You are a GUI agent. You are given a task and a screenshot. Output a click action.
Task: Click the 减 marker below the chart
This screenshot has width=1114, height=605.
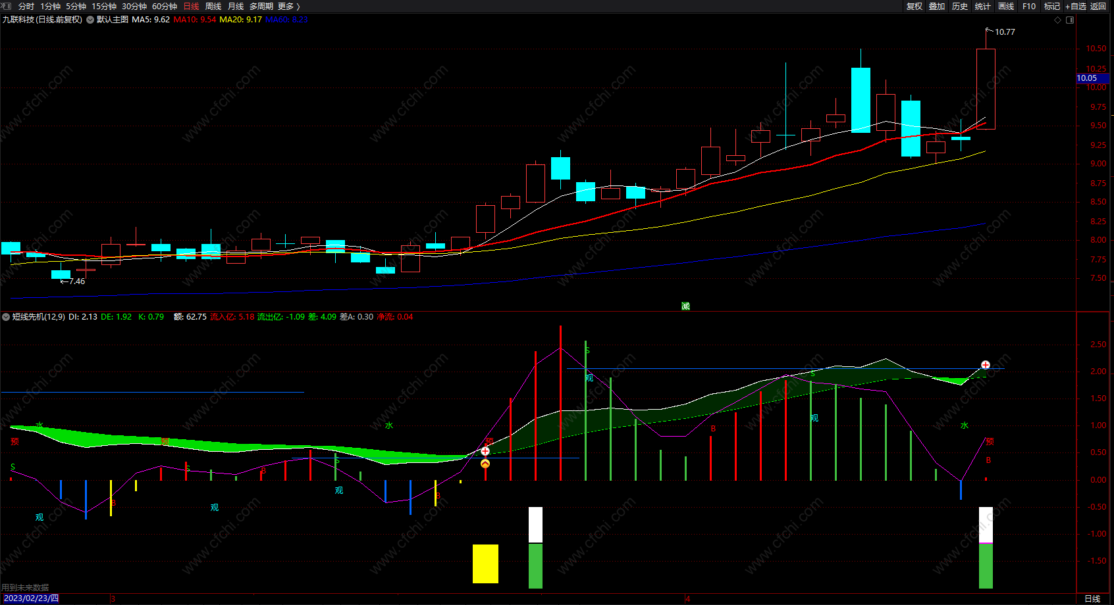(x=685, y=306)
